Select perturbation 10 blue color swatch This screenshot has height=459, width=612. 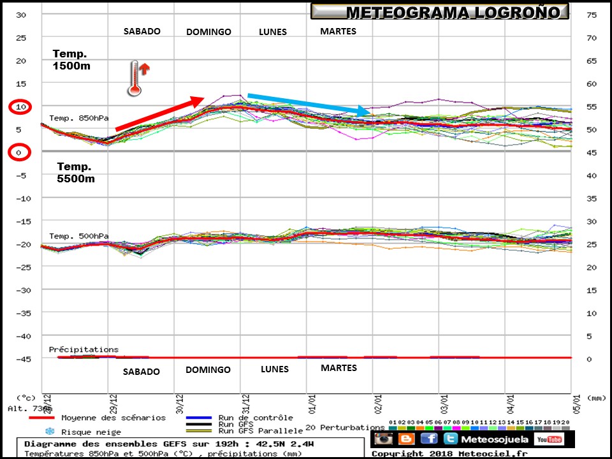[x=474, y=428]
